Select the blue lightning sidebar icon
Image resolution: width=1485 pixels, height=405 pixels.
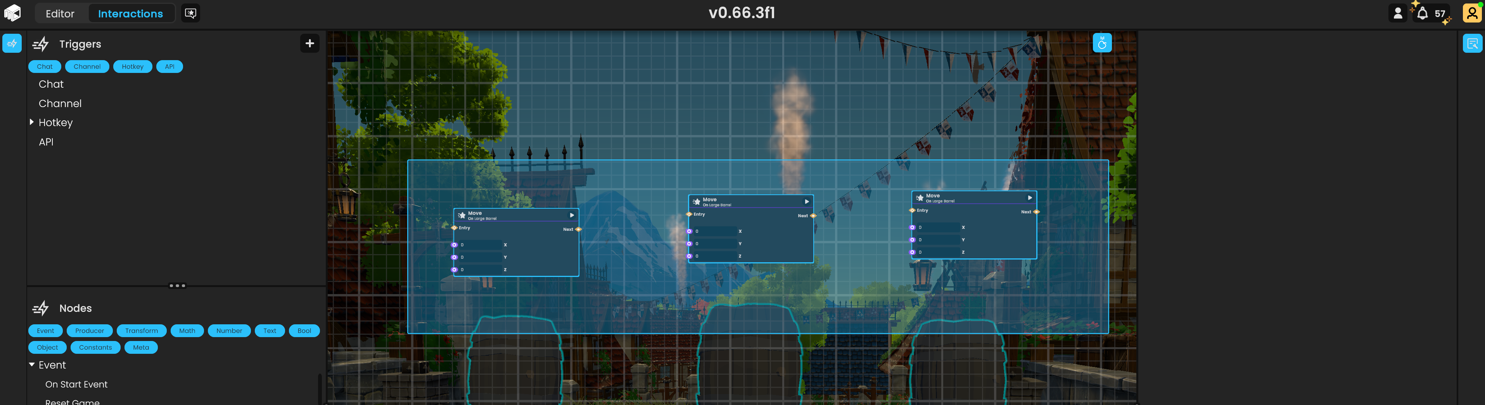point(12,43)
